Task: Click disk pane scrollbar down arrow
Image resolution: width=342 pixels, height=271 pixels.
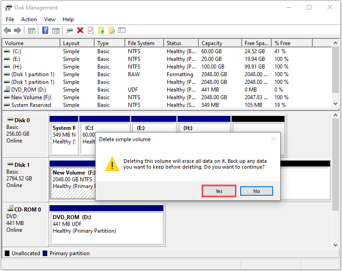Action: click(x=335, y=245)
